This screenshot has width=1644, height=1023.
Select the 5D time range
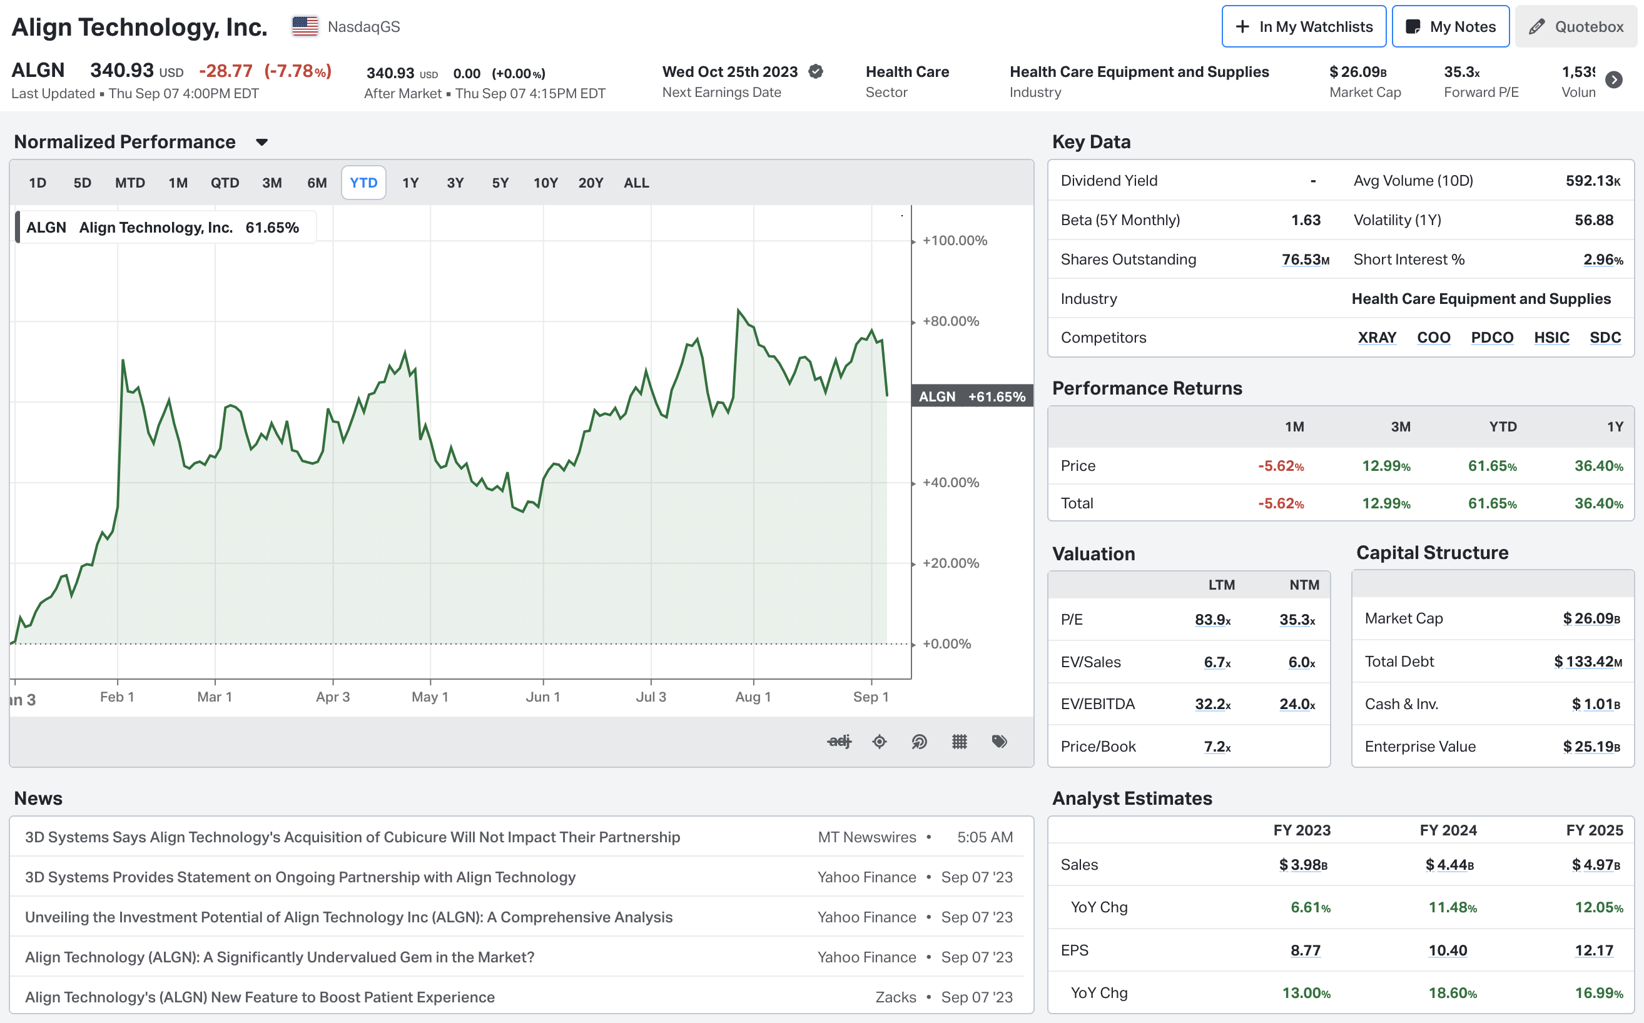coord(83,183)
